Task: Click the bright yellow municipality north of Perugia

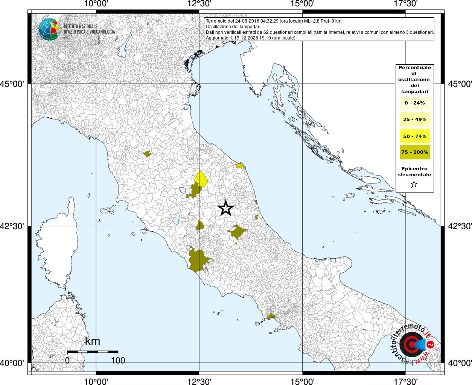Action: point(201,179)
